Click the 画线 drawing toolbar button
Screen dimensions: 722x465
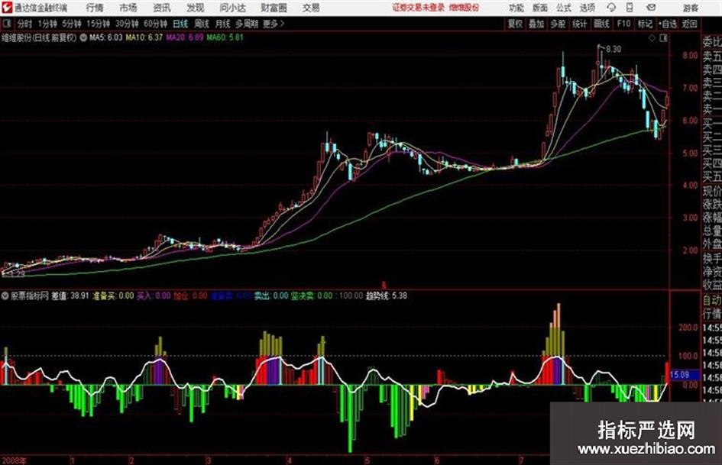tap(601, 24)
